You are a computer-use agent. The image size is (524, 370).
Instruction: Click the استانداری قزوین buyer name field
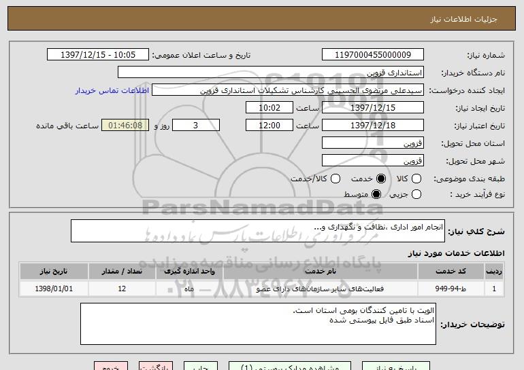point(271,73)
